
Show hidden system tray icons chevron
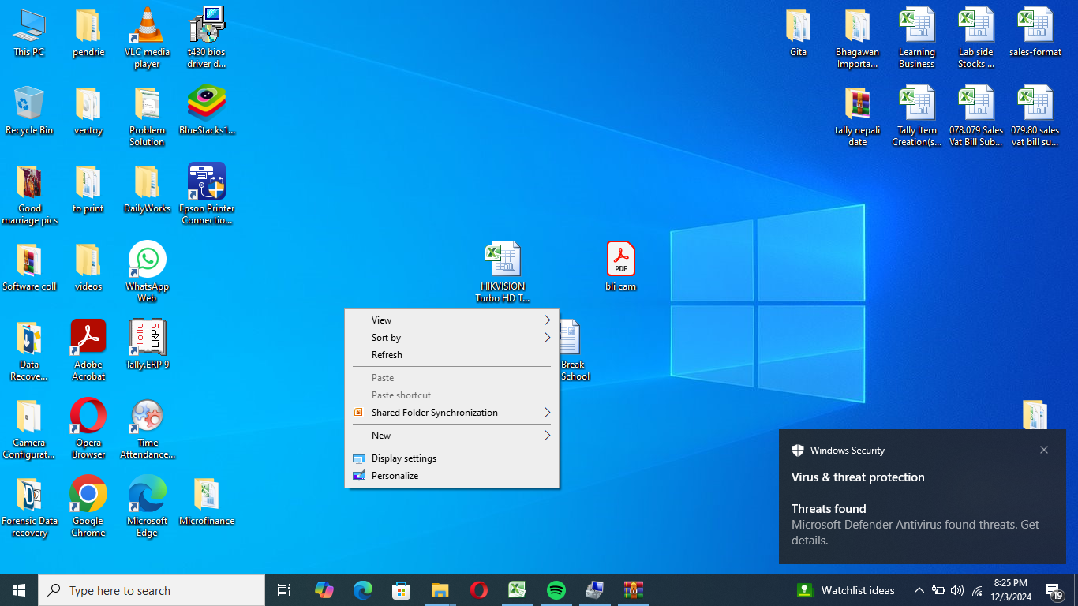[919, 590]
